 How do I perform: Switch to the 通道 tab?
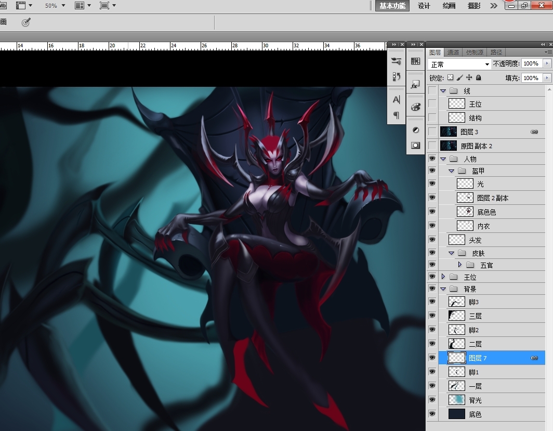453,53
